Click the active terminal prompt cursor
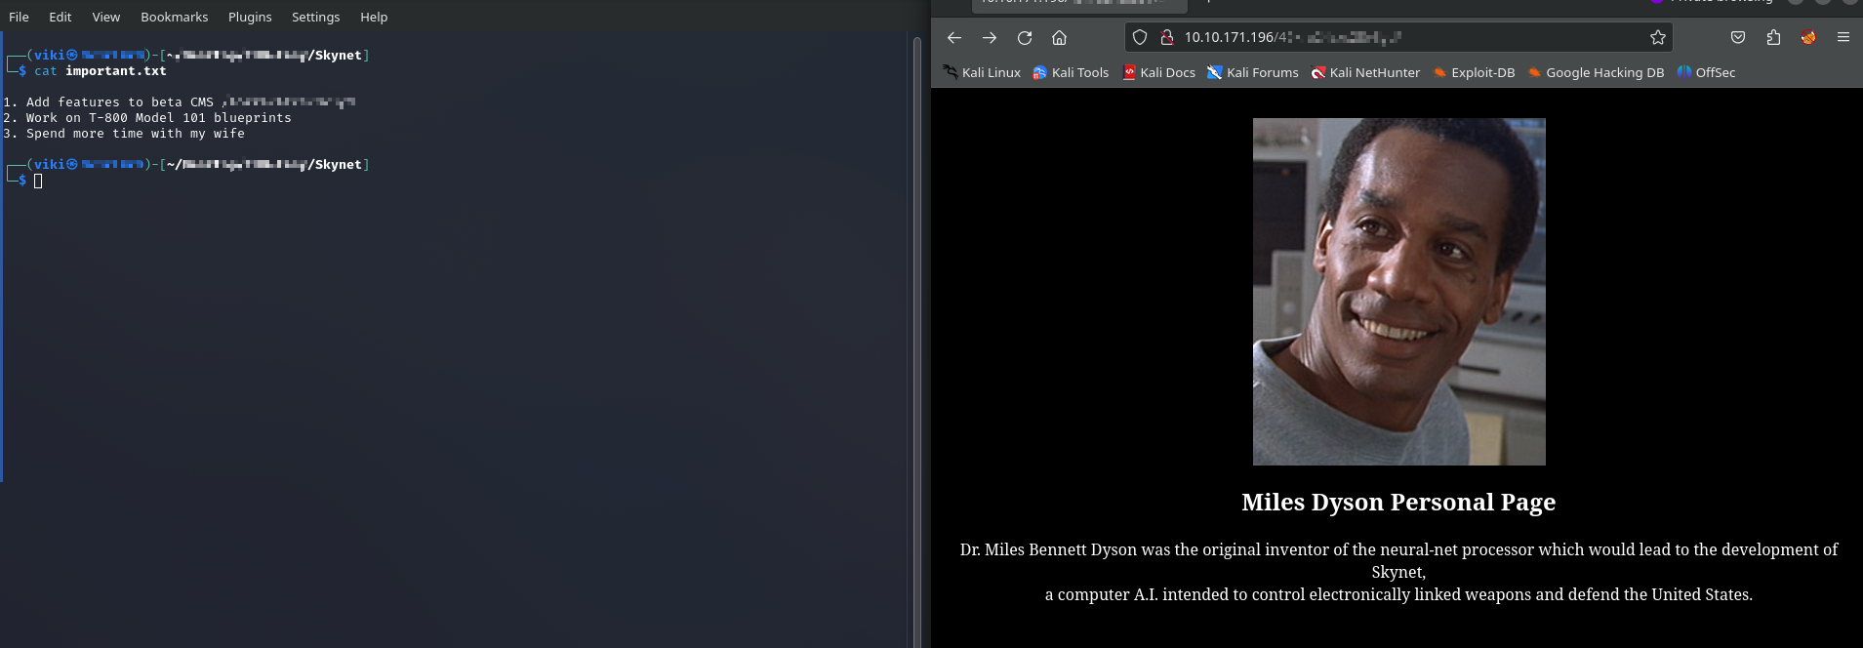 click(38, 181)
